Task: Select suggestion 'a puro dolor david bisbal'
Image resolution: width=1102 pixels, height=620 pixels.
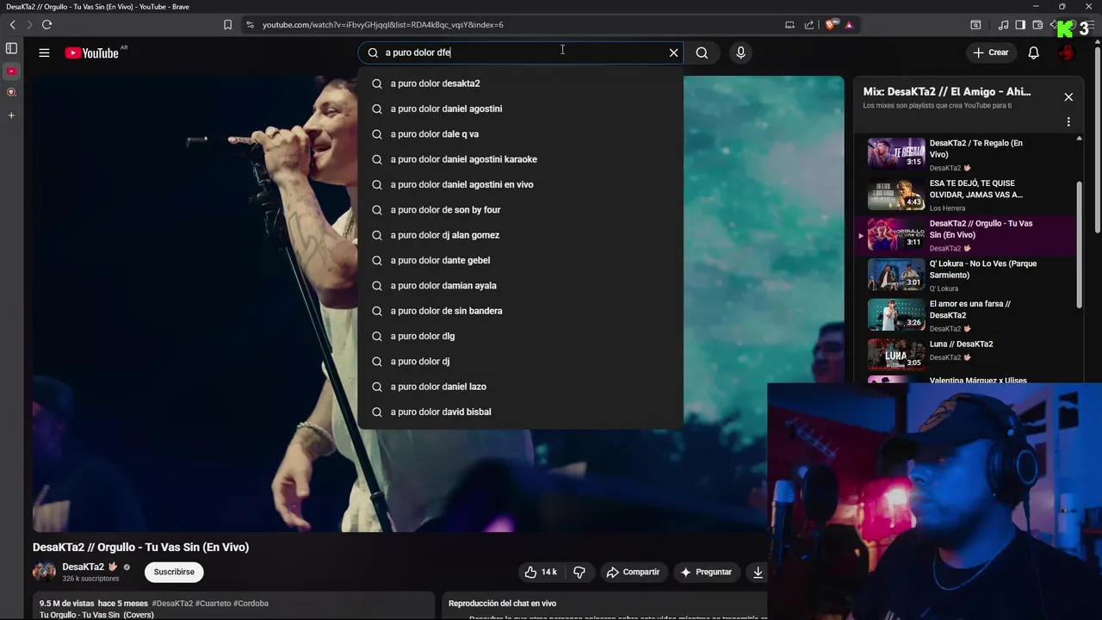Action: coord(520,412)
